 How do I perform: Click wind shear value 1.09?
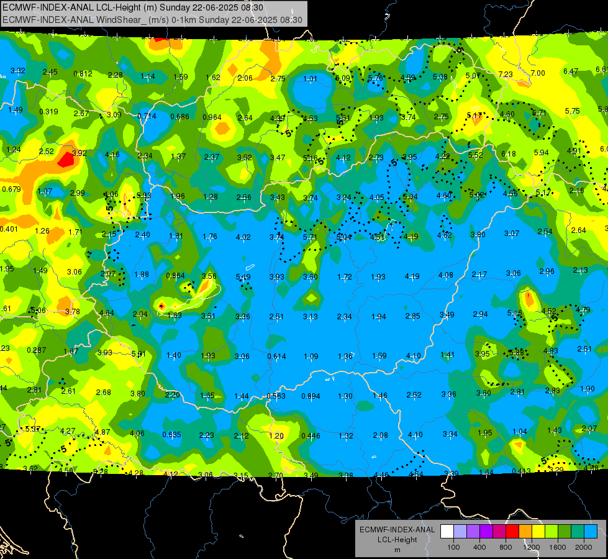pos(311,356)
